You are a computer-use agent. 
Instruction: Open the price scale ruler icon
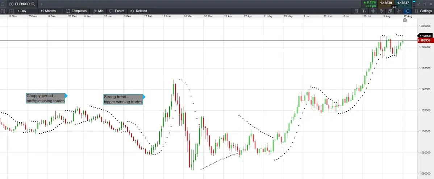click(356, 11)
